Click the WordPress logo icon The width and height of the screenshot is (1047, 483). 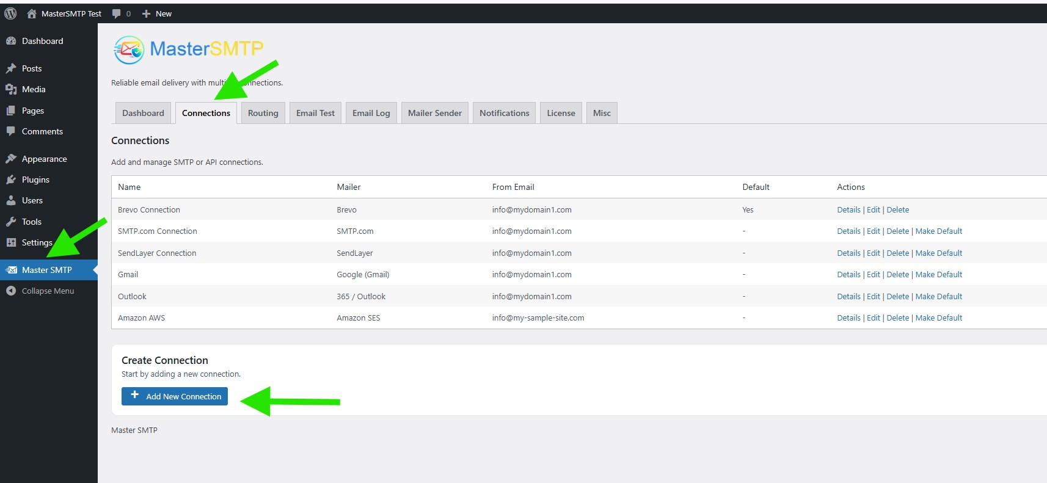tap(10, 13)
